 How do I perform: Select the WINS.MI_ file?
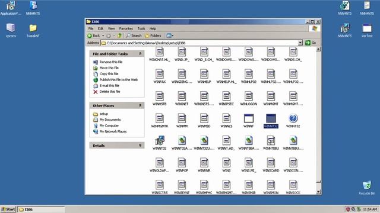[x=249, y=163]
